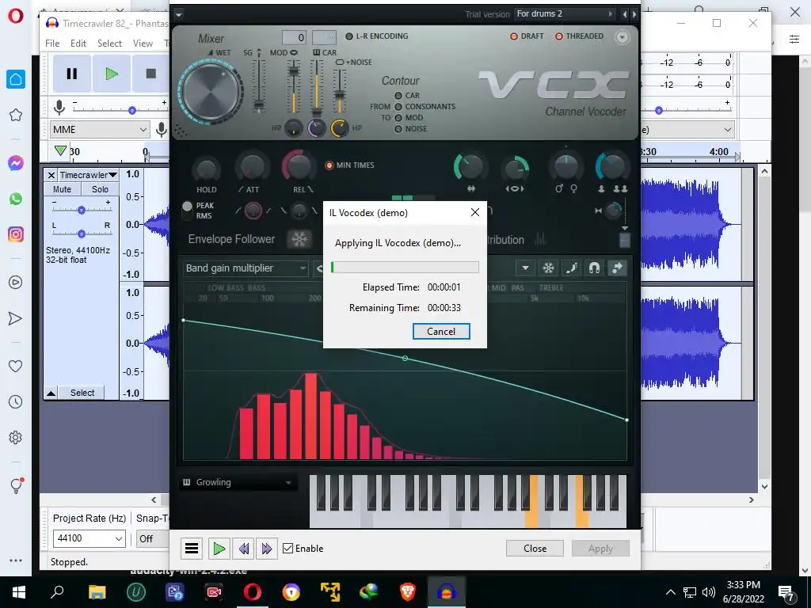Screen dimensions: 811x608
Task: Click the Opera sidebar three dots
Action: click(x=16, y=560)
